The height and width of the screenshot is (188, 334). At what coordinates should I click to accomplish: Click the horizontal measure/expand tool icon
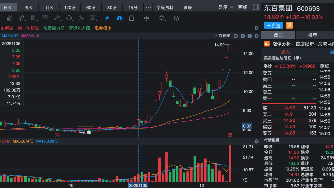pyautogui.click(x=147, y=18)
